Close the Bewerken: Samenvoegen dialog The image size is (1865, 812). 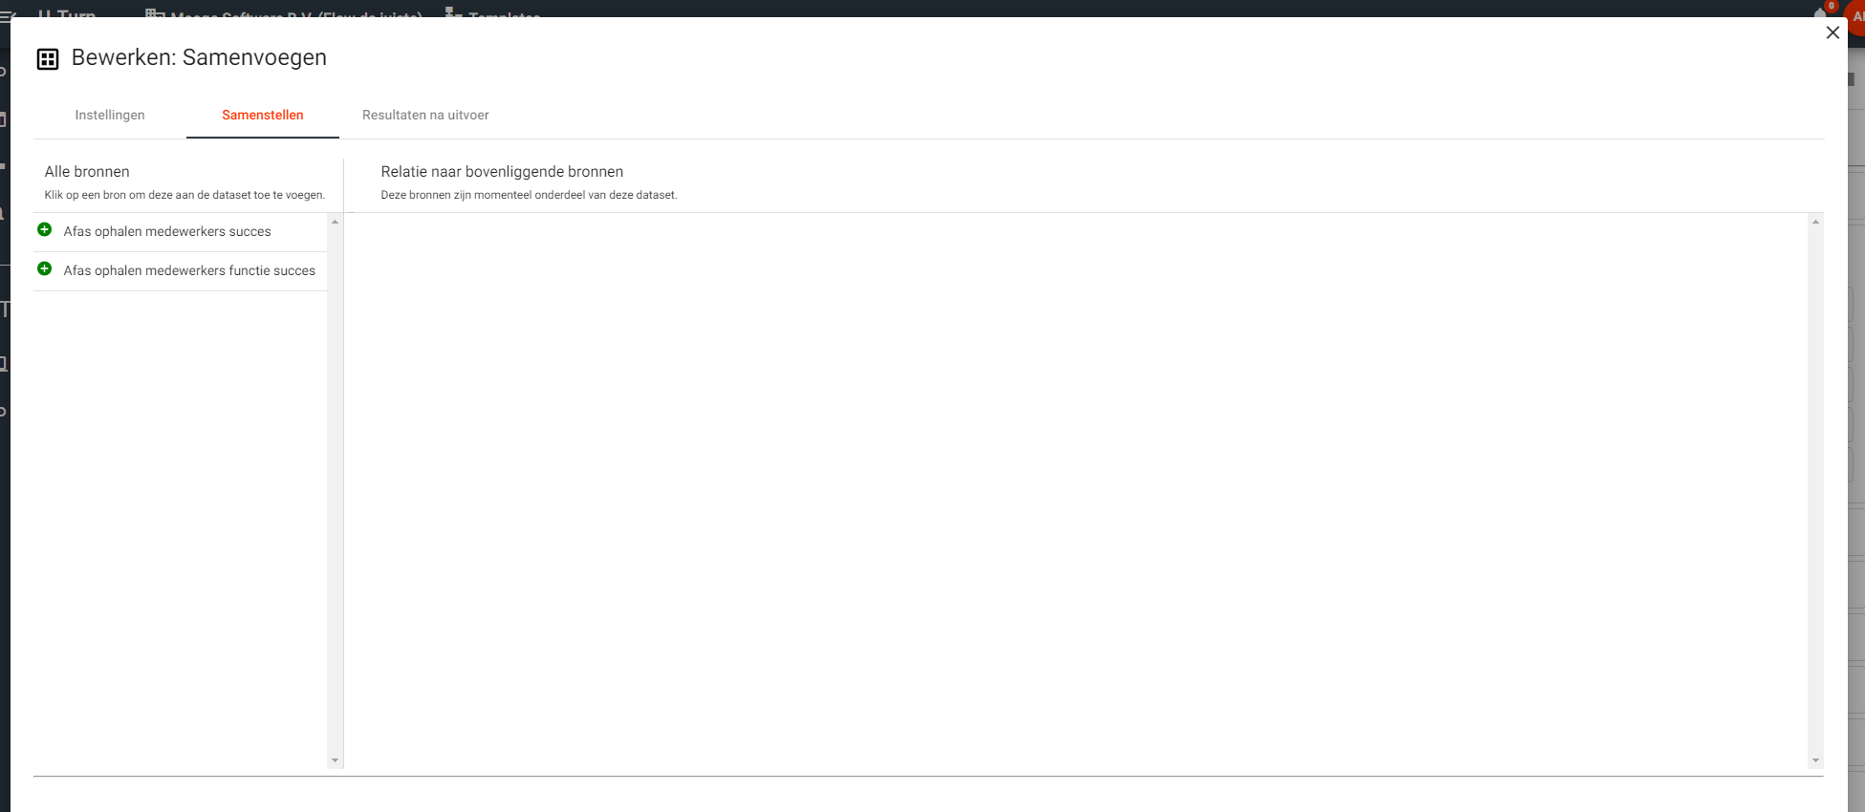[x=1832, y=32]
